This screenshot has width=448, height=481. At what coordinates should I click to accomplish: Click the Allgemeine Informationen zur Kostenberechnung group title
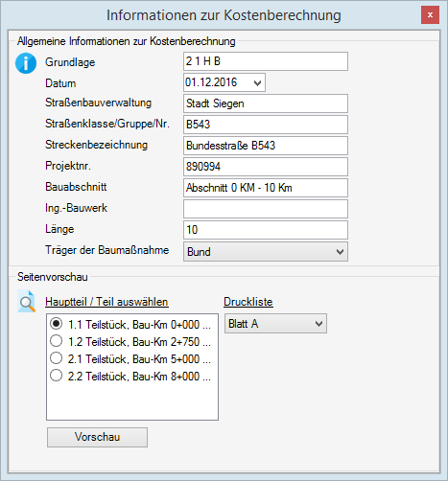pos(127,41)
